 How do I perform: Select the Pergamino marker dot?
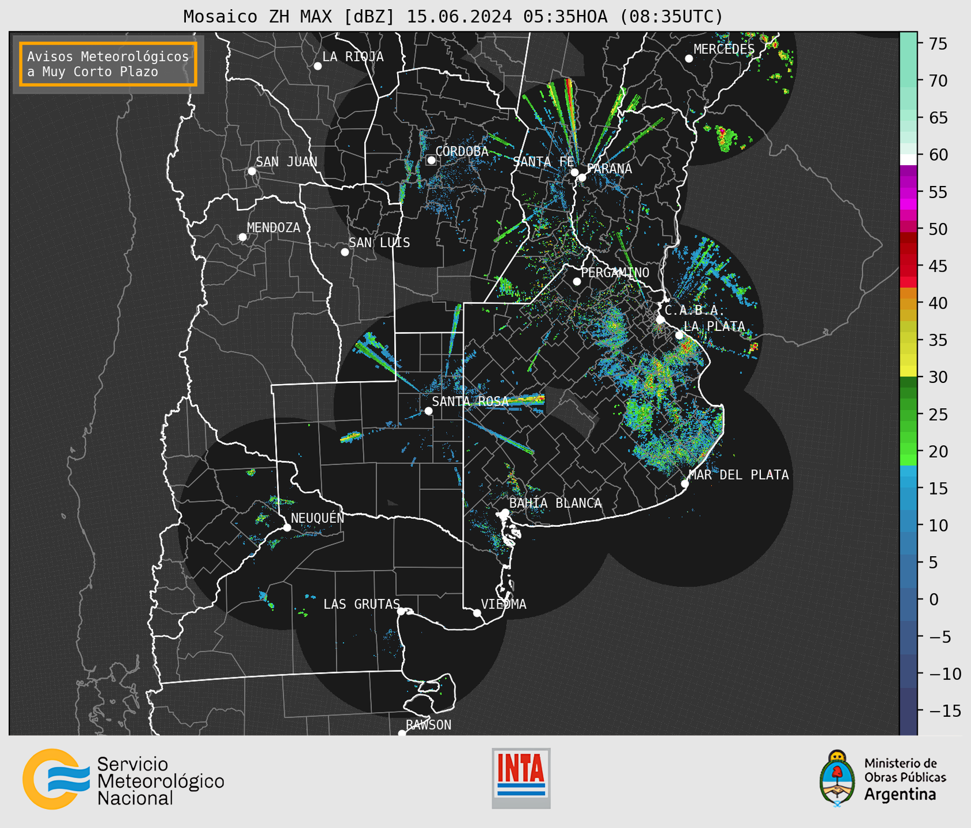577,282
